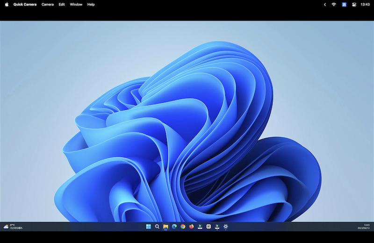374x243 pixels.
Task: Click the Wi-Fi status icon
Action: pos(334,4)
